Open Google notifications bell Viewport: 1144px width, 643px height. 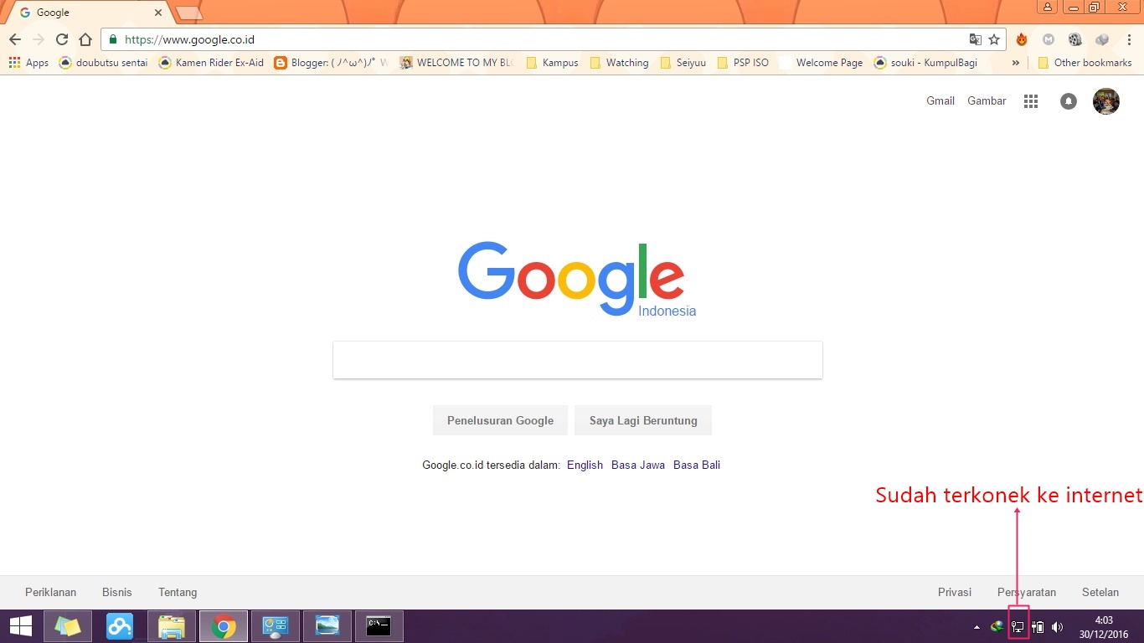click(1069, 101)
